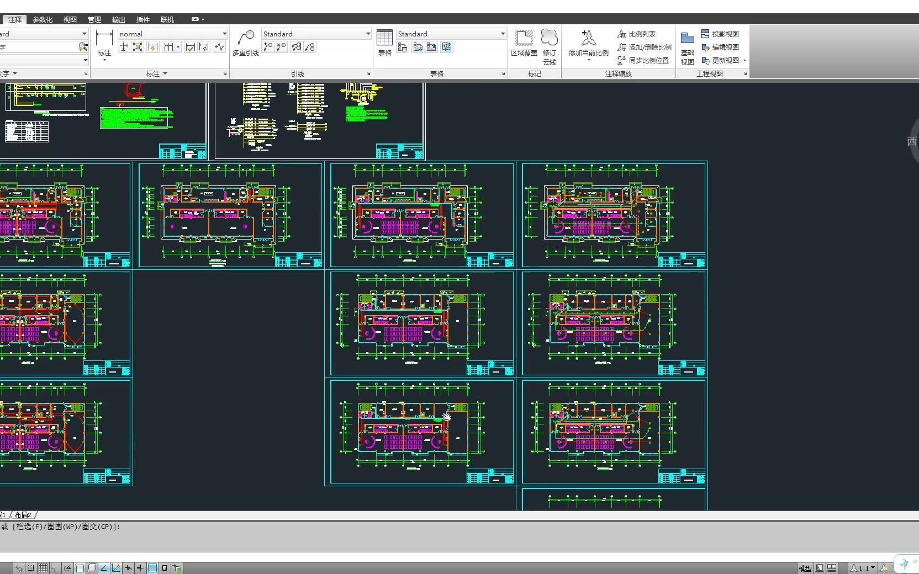Viewport: 919px width, 574px height.
Task: Click 同步比例位置 button
Action: pyautogui.click(x=643, y=60)
